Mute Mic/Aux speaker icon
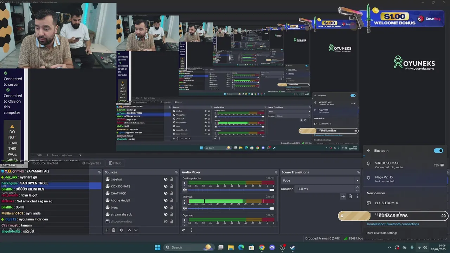This screenshot has height=253, width=450. [185, 209]
